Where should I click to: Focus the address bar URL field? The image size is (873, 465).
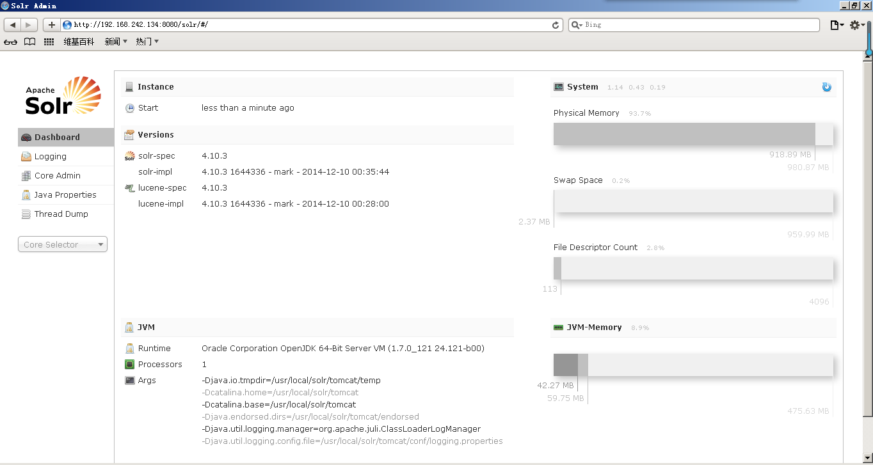pos(312,25)
